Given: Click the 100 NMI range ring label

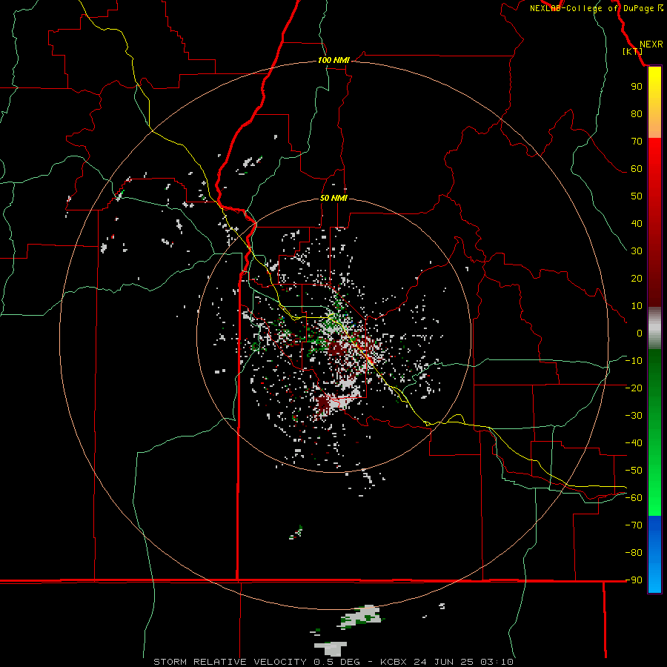Looking at the screenshot, I should [333, 61].
